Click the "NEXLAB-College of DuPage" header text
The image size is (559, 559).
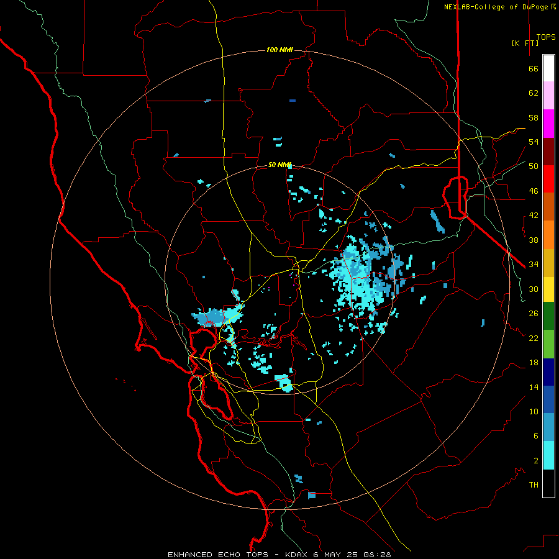[496, 7]
